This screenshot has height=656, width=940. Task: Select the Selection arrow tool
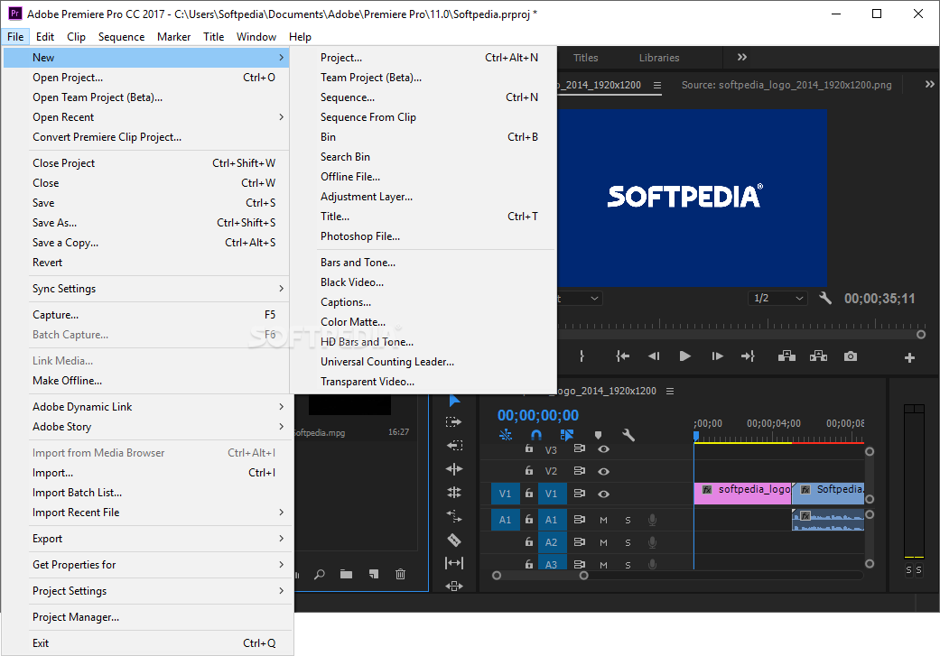tap(454, 401)
